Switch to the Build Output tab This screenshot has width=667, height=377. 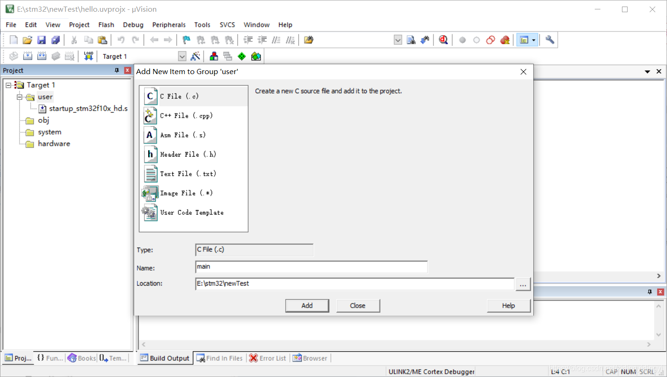coord(165,358)
